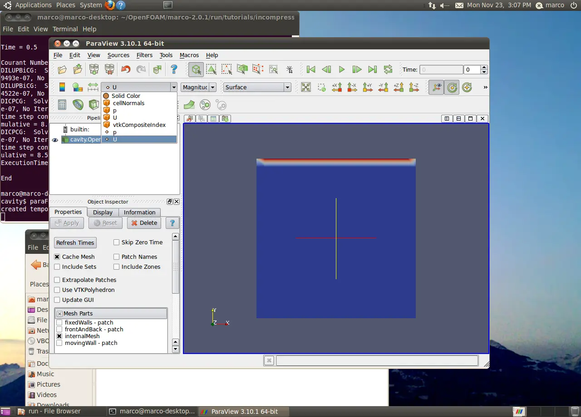
Task: Toggle Show Orientation Axes button
Action: [x=436, y=87]
